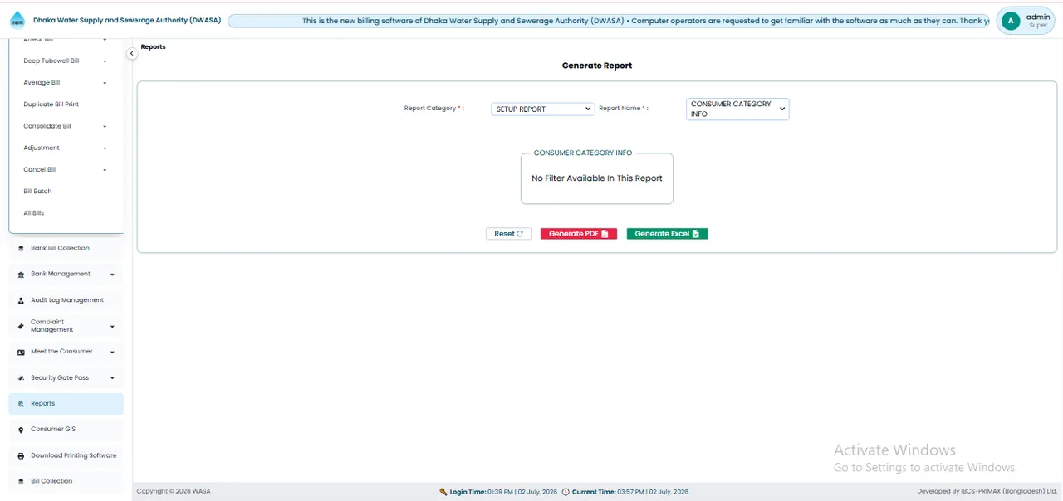The width and height of the screenshot is (1063, 501).
Task: Expand the Cancel Bill submenu arrow
Action: point(105,170)
